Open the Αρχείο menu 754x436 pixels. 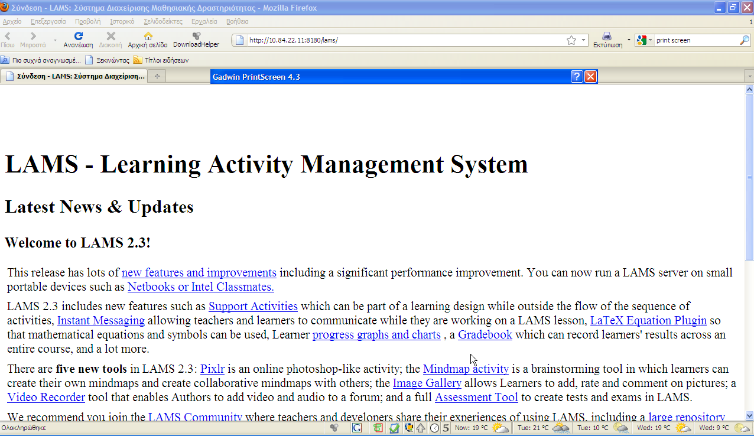coord(12,21)
